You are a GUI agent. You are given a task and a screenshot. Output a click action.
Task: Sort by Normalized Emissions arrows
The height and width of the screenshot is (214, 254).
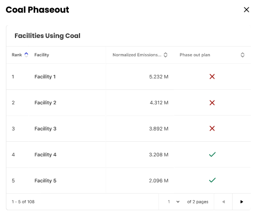click(x=165, y=55)
